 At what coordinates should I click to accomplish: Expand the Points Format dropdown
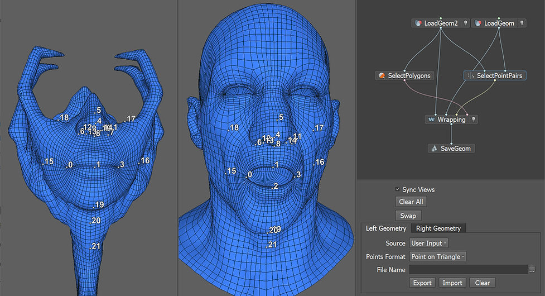pos(437,256)
